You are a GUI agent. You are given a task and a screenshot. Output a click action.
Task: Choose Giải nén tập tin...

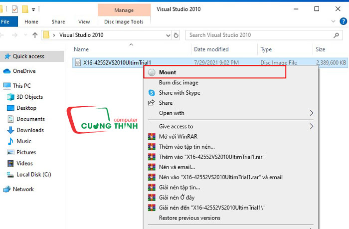point(179,188)
